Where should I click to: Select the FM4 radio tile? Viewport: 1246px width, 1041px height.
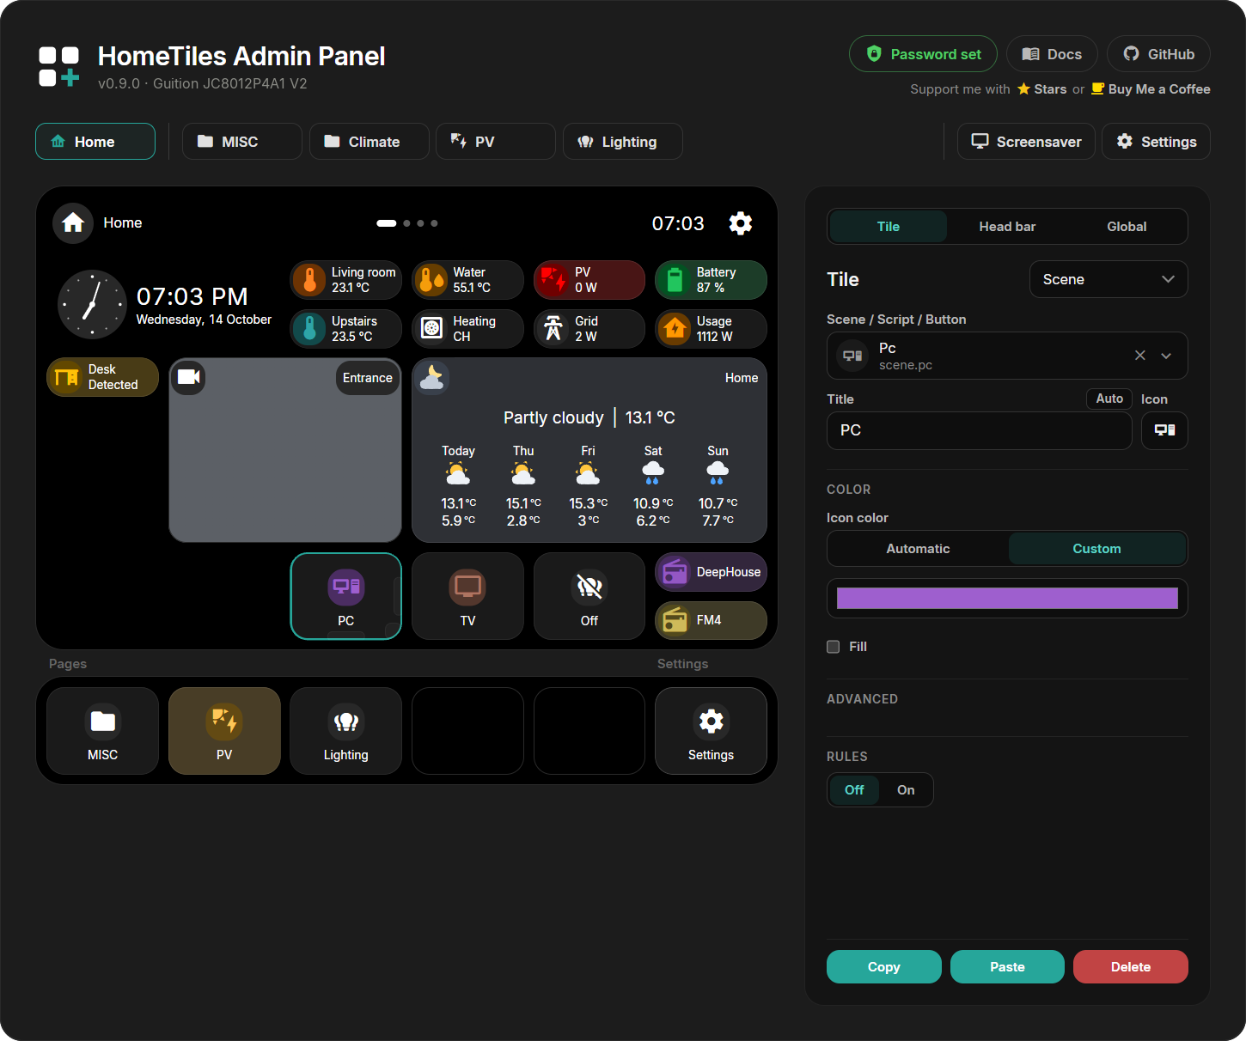711,620
